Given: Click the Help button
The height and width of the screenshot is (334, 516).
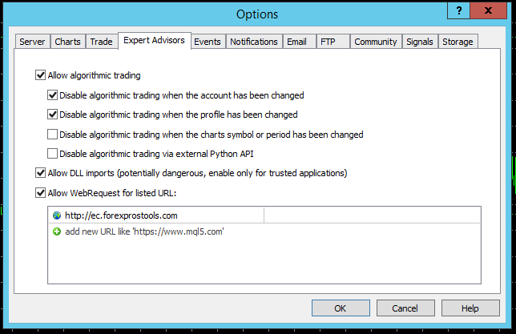Looking at the screenshot, I should (470, 308).
